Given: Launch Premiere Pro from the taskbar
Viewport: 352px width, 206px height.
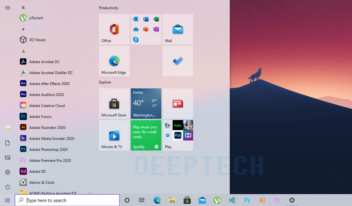Looking at the screenshot, I should (x=277, y=200).
